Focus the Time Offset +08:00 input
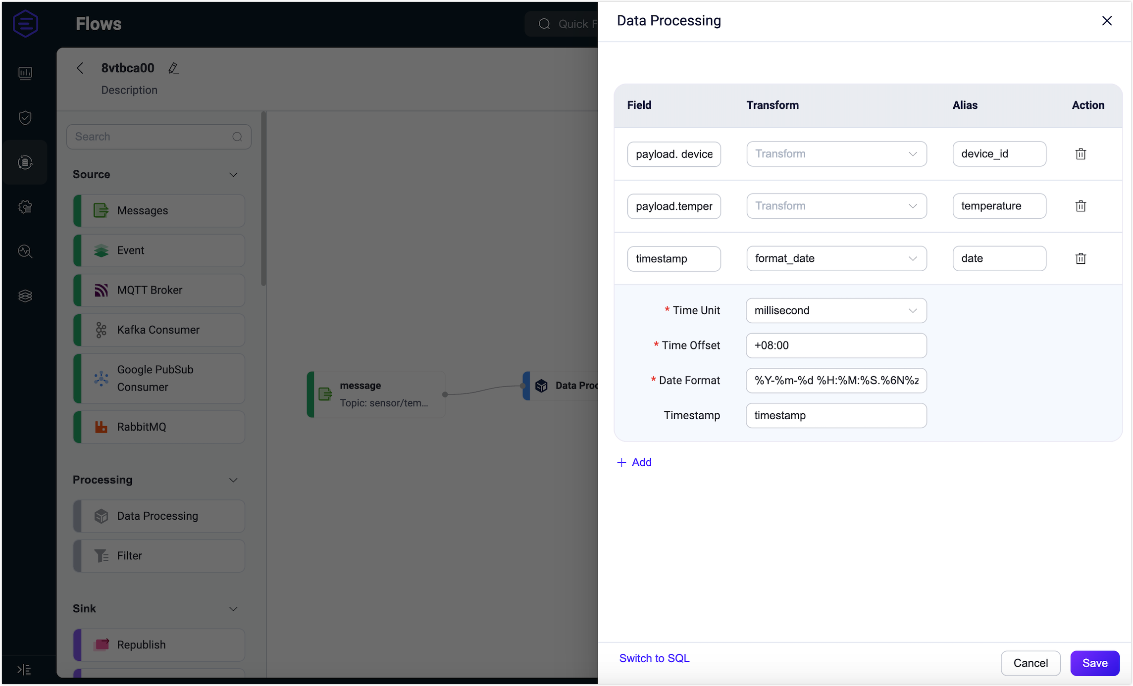This screenshot has height=686, width=1133. [836, 345]
